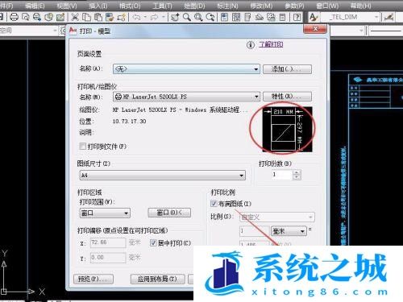403x302 pixels.
Task: Open the Block Editor toolbar icon
Action: pos(121,17)
